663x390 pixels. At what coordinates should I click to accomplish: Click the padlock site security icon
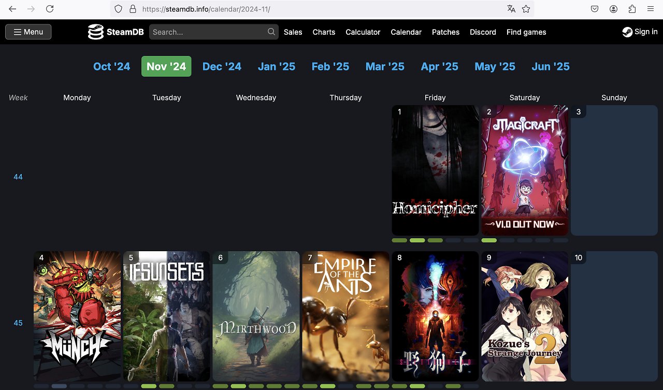(133, 9)
